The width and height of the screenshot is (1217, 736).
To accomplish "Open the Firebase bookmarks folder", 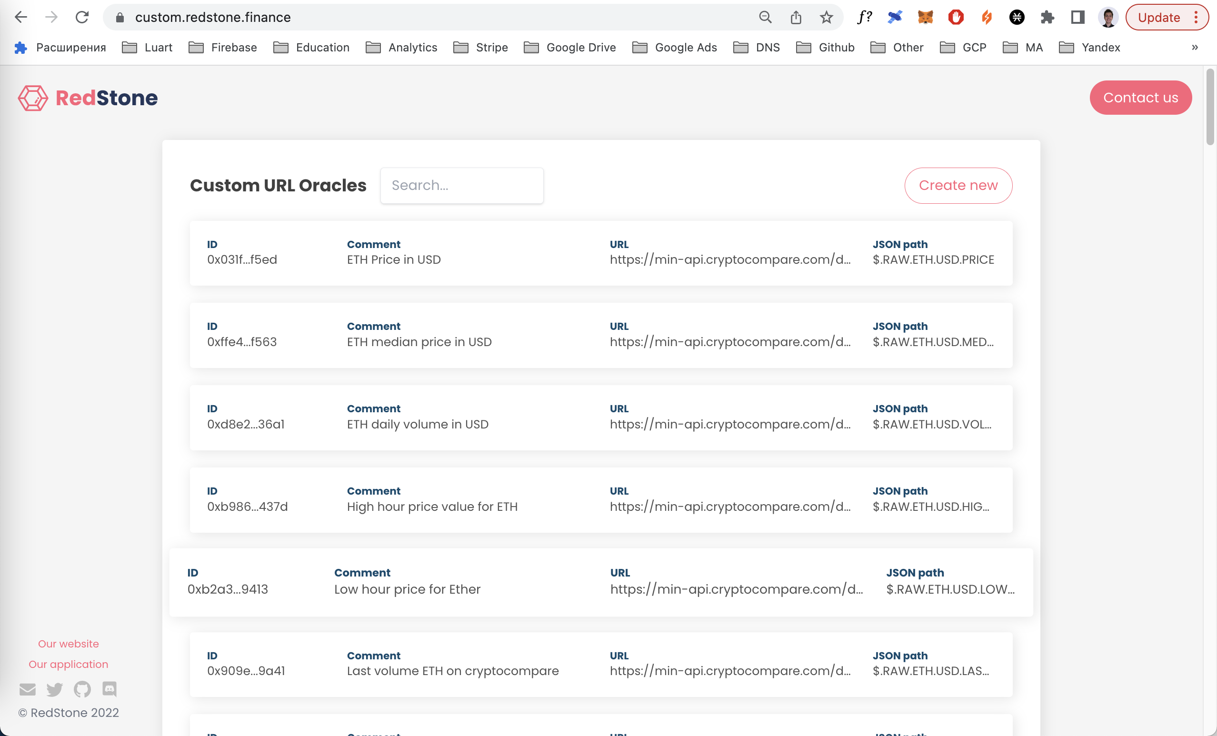I will tap(223, 48).
